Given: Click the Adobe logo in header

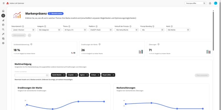Looking at the screenshot, I should (x=8, y=3).
